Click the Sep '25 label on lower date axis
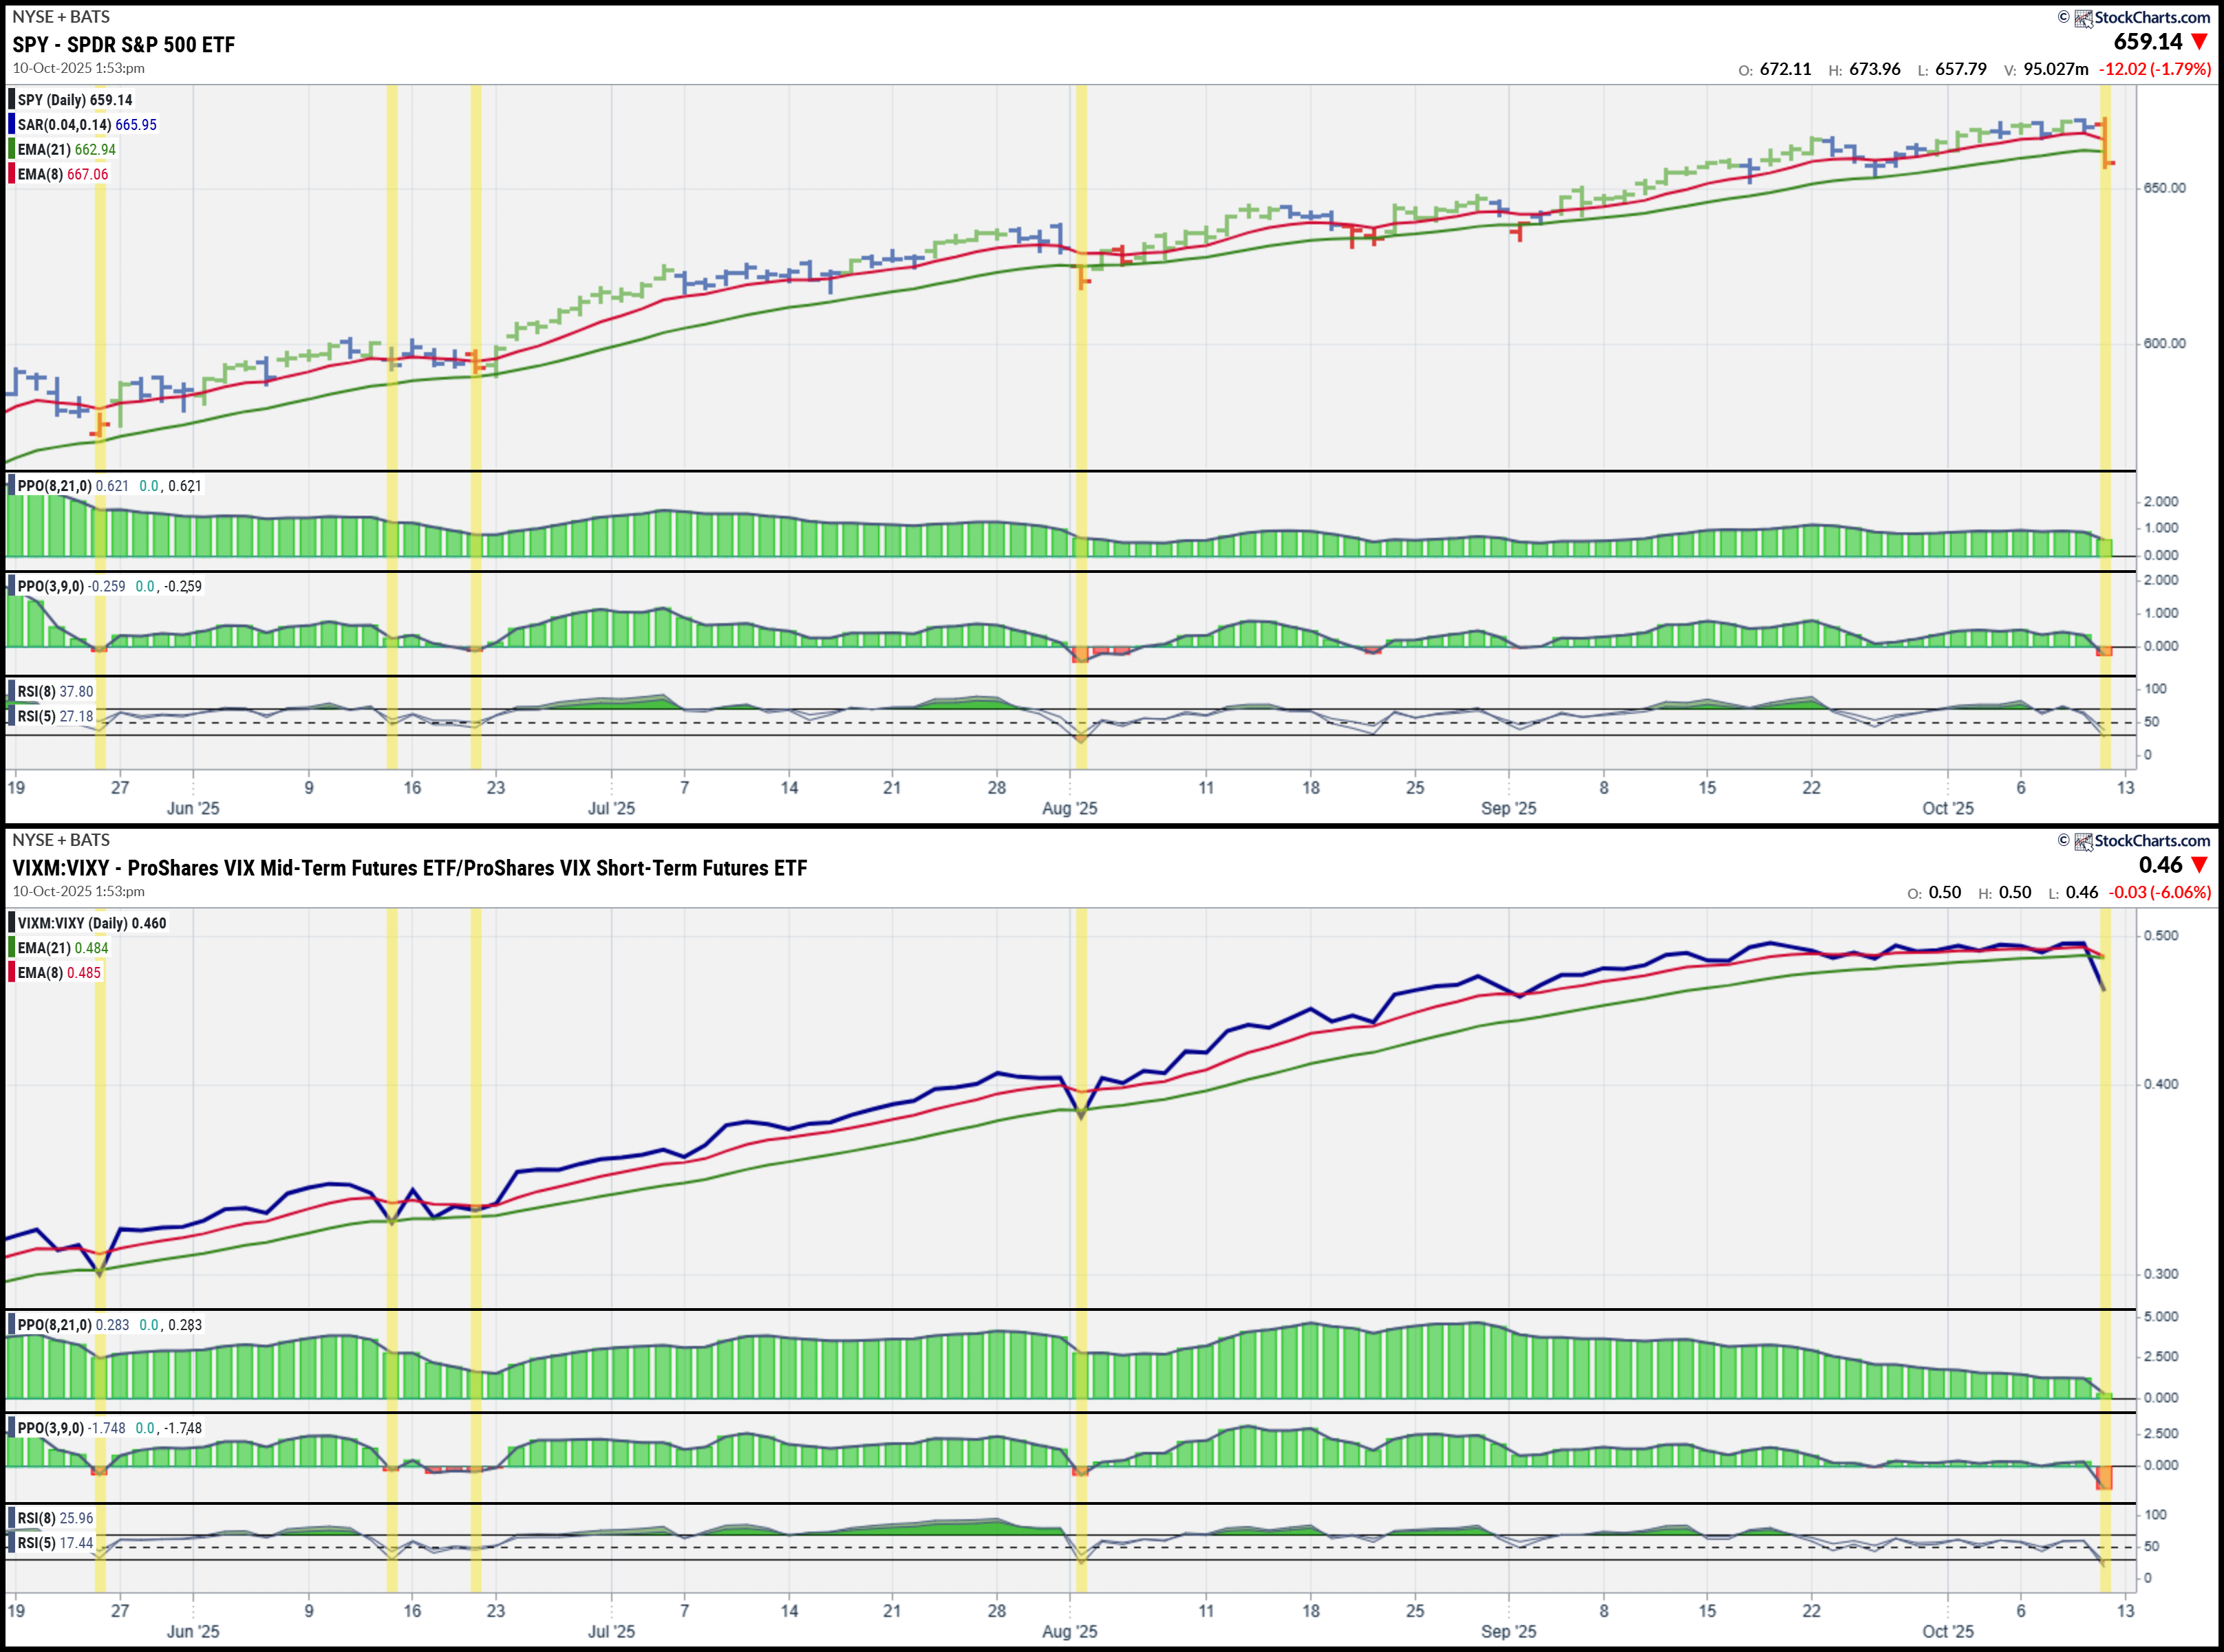The height and width of the screenshot is (1652, 2224). [1508, 1631]
